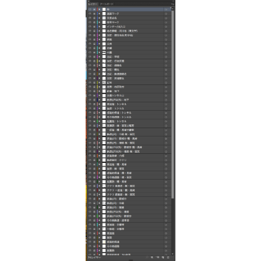Viewport: 261px width, 261px height.
Task: Select the 信号マーク layer name
Action: point(113,22)
